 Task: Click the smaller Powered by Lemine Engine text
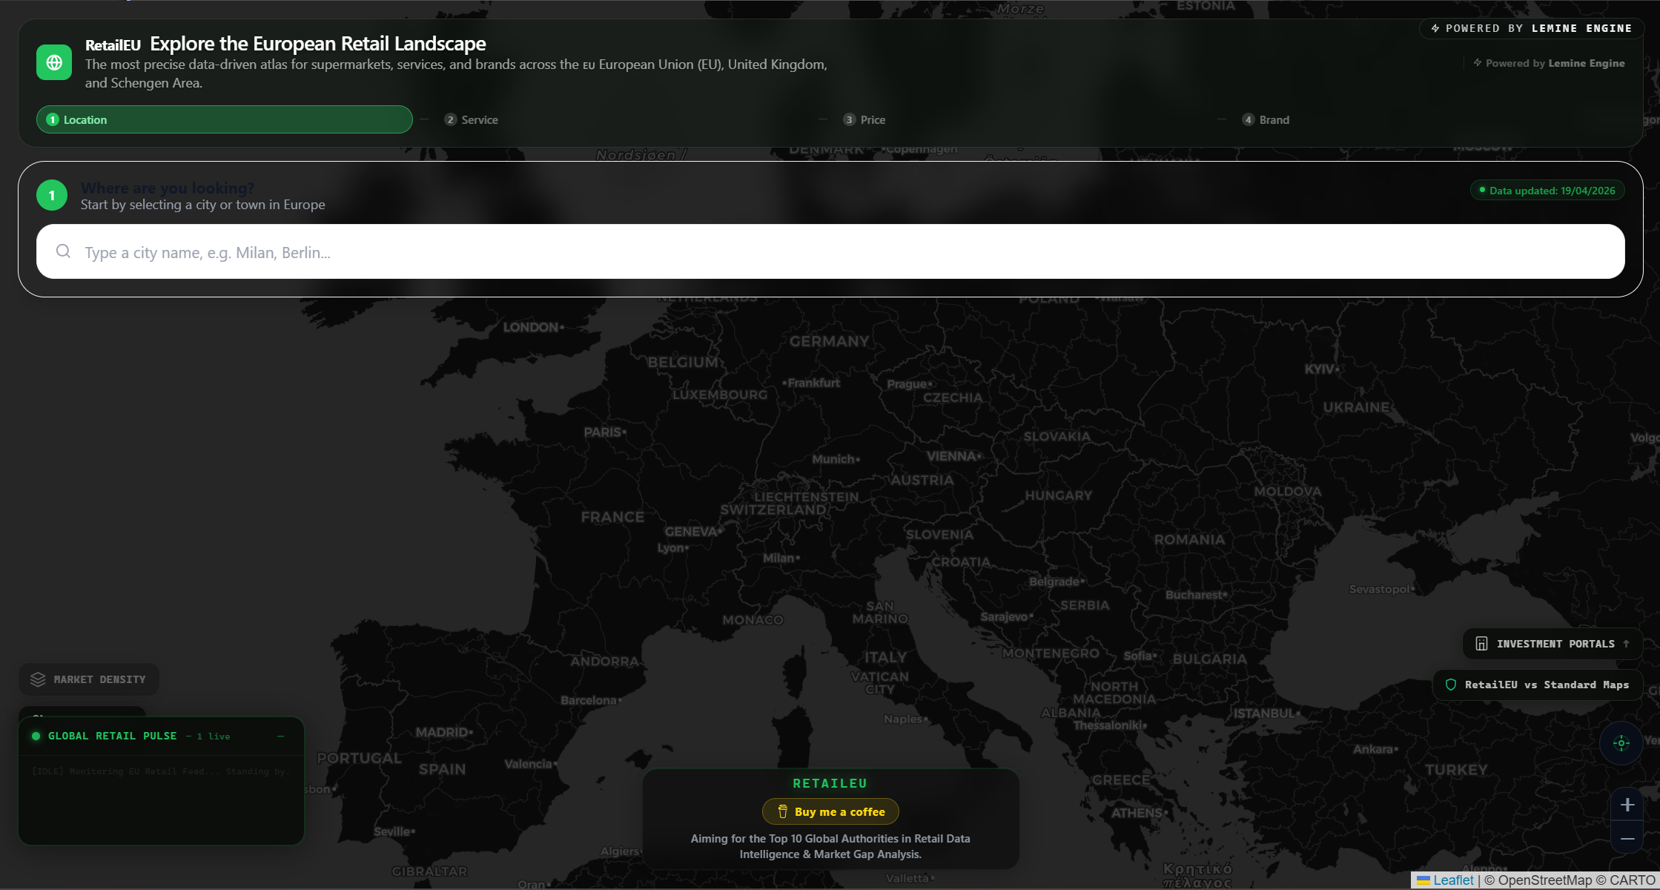click(1550, 63)
